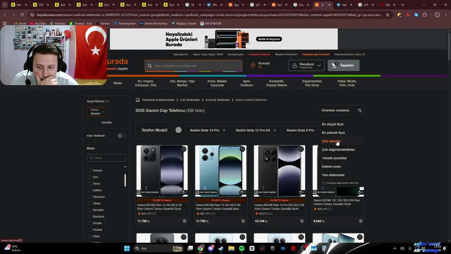Add REDMI Note 14 Mavi to cart
This screenshot has height=254, width=451.
[243, 221]
